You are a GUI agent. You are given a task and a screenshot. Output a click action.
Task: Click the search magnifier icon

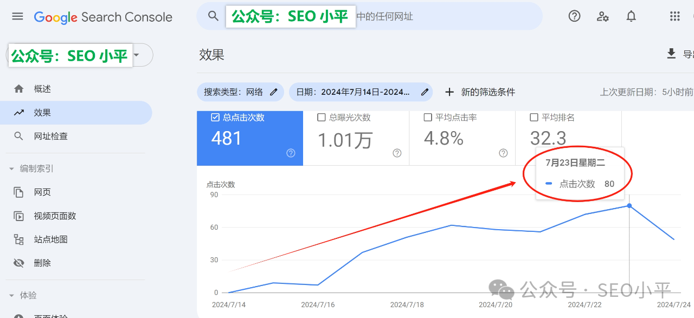click(x=213, y=16)
